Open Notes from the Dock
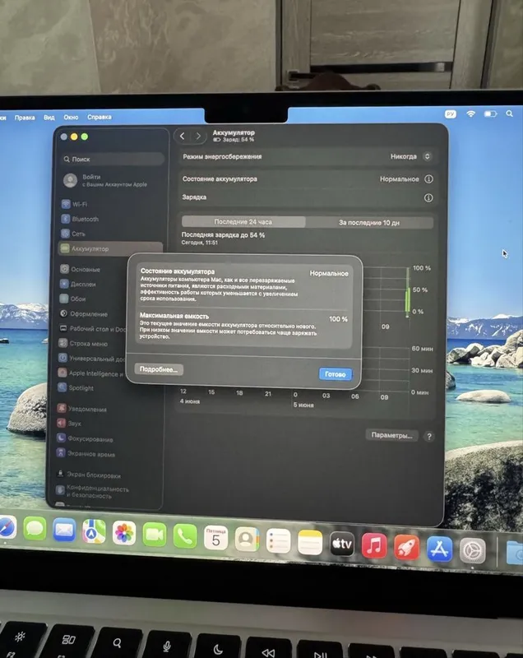This screenshot has width=523, height=658. click(310, 542)
